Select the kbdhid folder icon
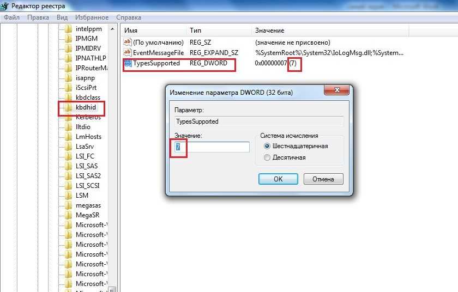This screenshot has width=458, height=292. [68, 107]
